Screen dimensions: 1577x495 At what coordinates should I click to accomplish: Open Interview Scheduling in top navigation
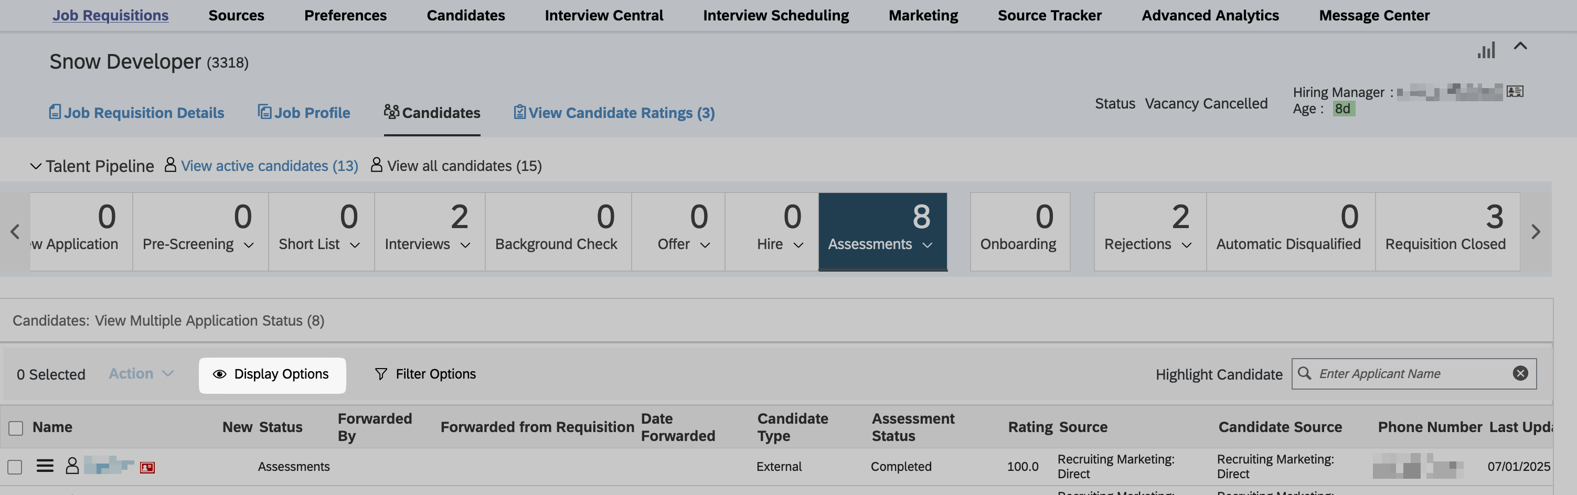(x=775, y=15)
